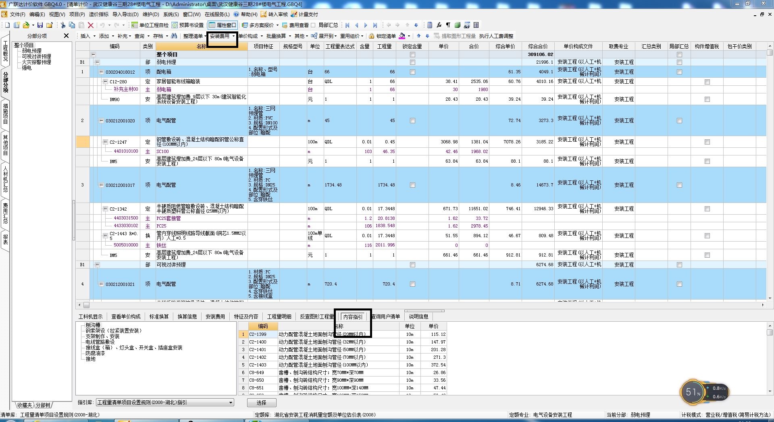
Task: Toggle 构件增值税 checkbox for C12-280 row
Action: point(707,82)
